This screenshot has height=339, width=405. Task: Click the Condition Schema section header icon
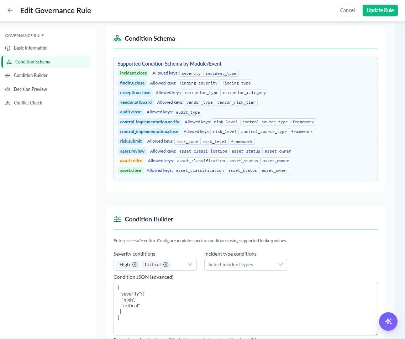(x=117, y=38)
